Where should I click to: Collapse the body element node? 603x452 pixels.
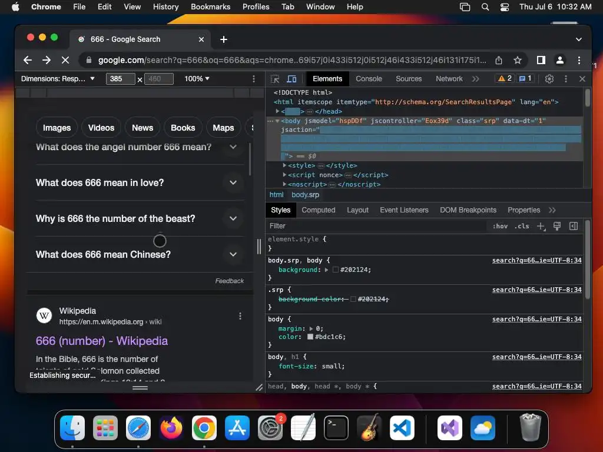[278, 121]
